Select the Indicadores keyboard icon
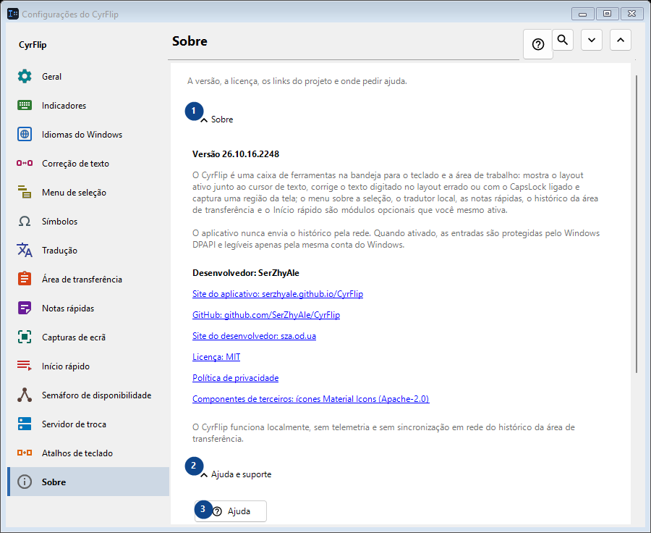This screenshot has height=533, width=651. (x=25, y=106)
